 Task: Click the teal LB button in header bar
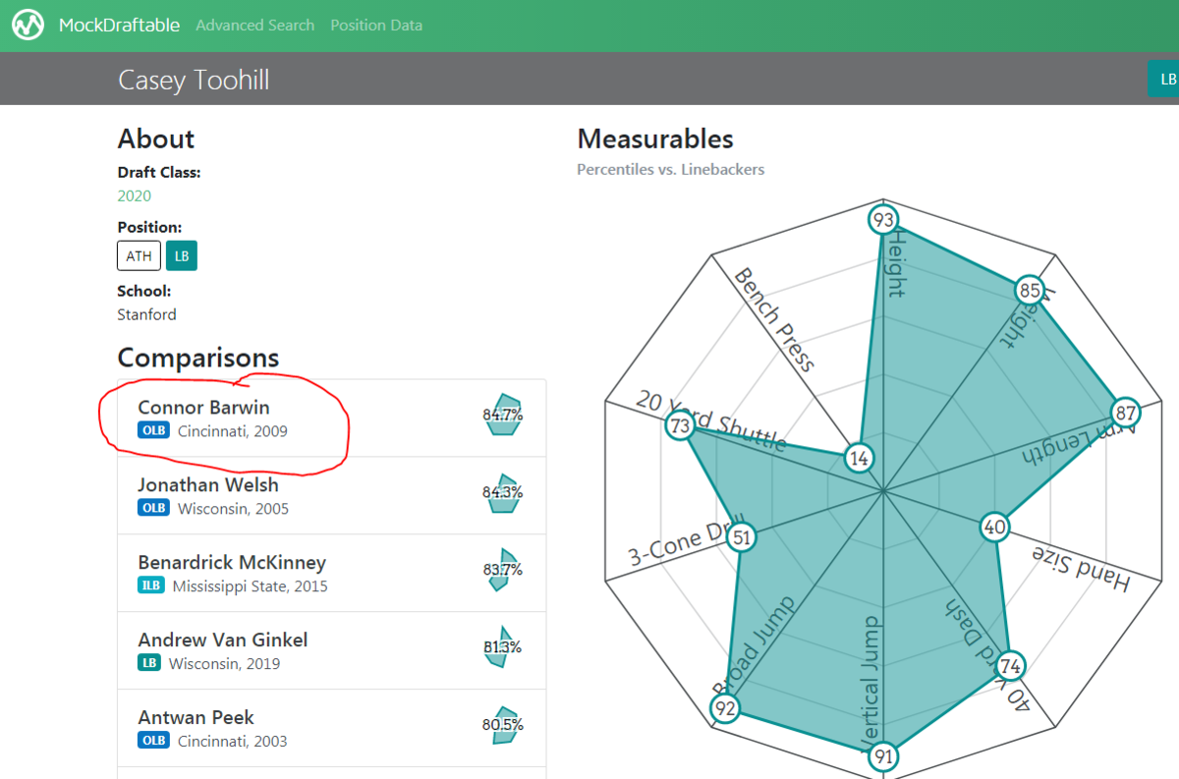1166,80
